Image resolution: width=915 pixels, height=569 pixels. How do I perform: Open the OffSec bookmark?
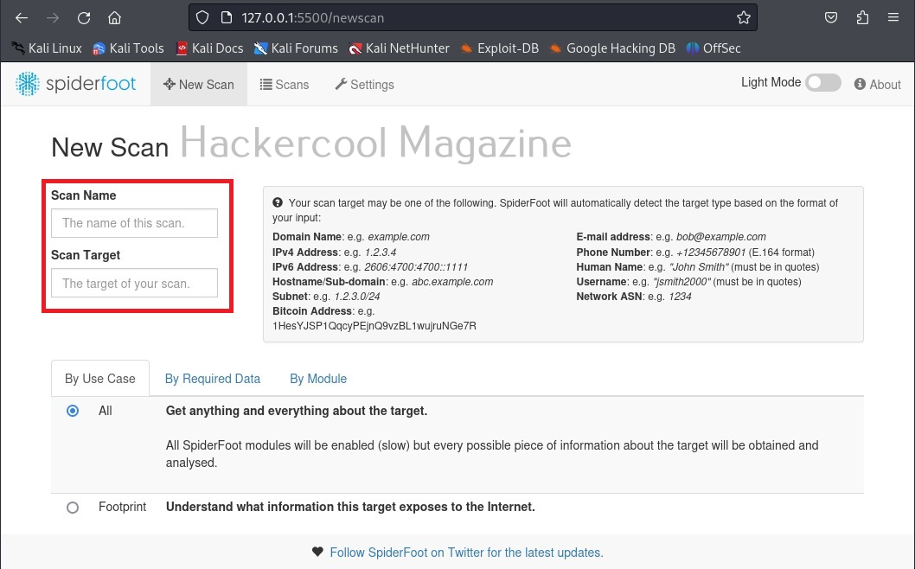[713, 48]
